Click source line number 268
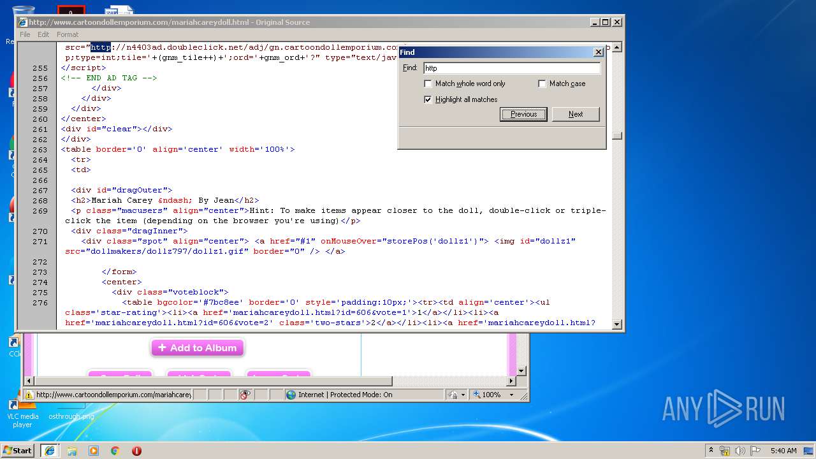Image resolution: width=816 pixels, height=459 pixels. pyautogui.click(x=40, y=200)
